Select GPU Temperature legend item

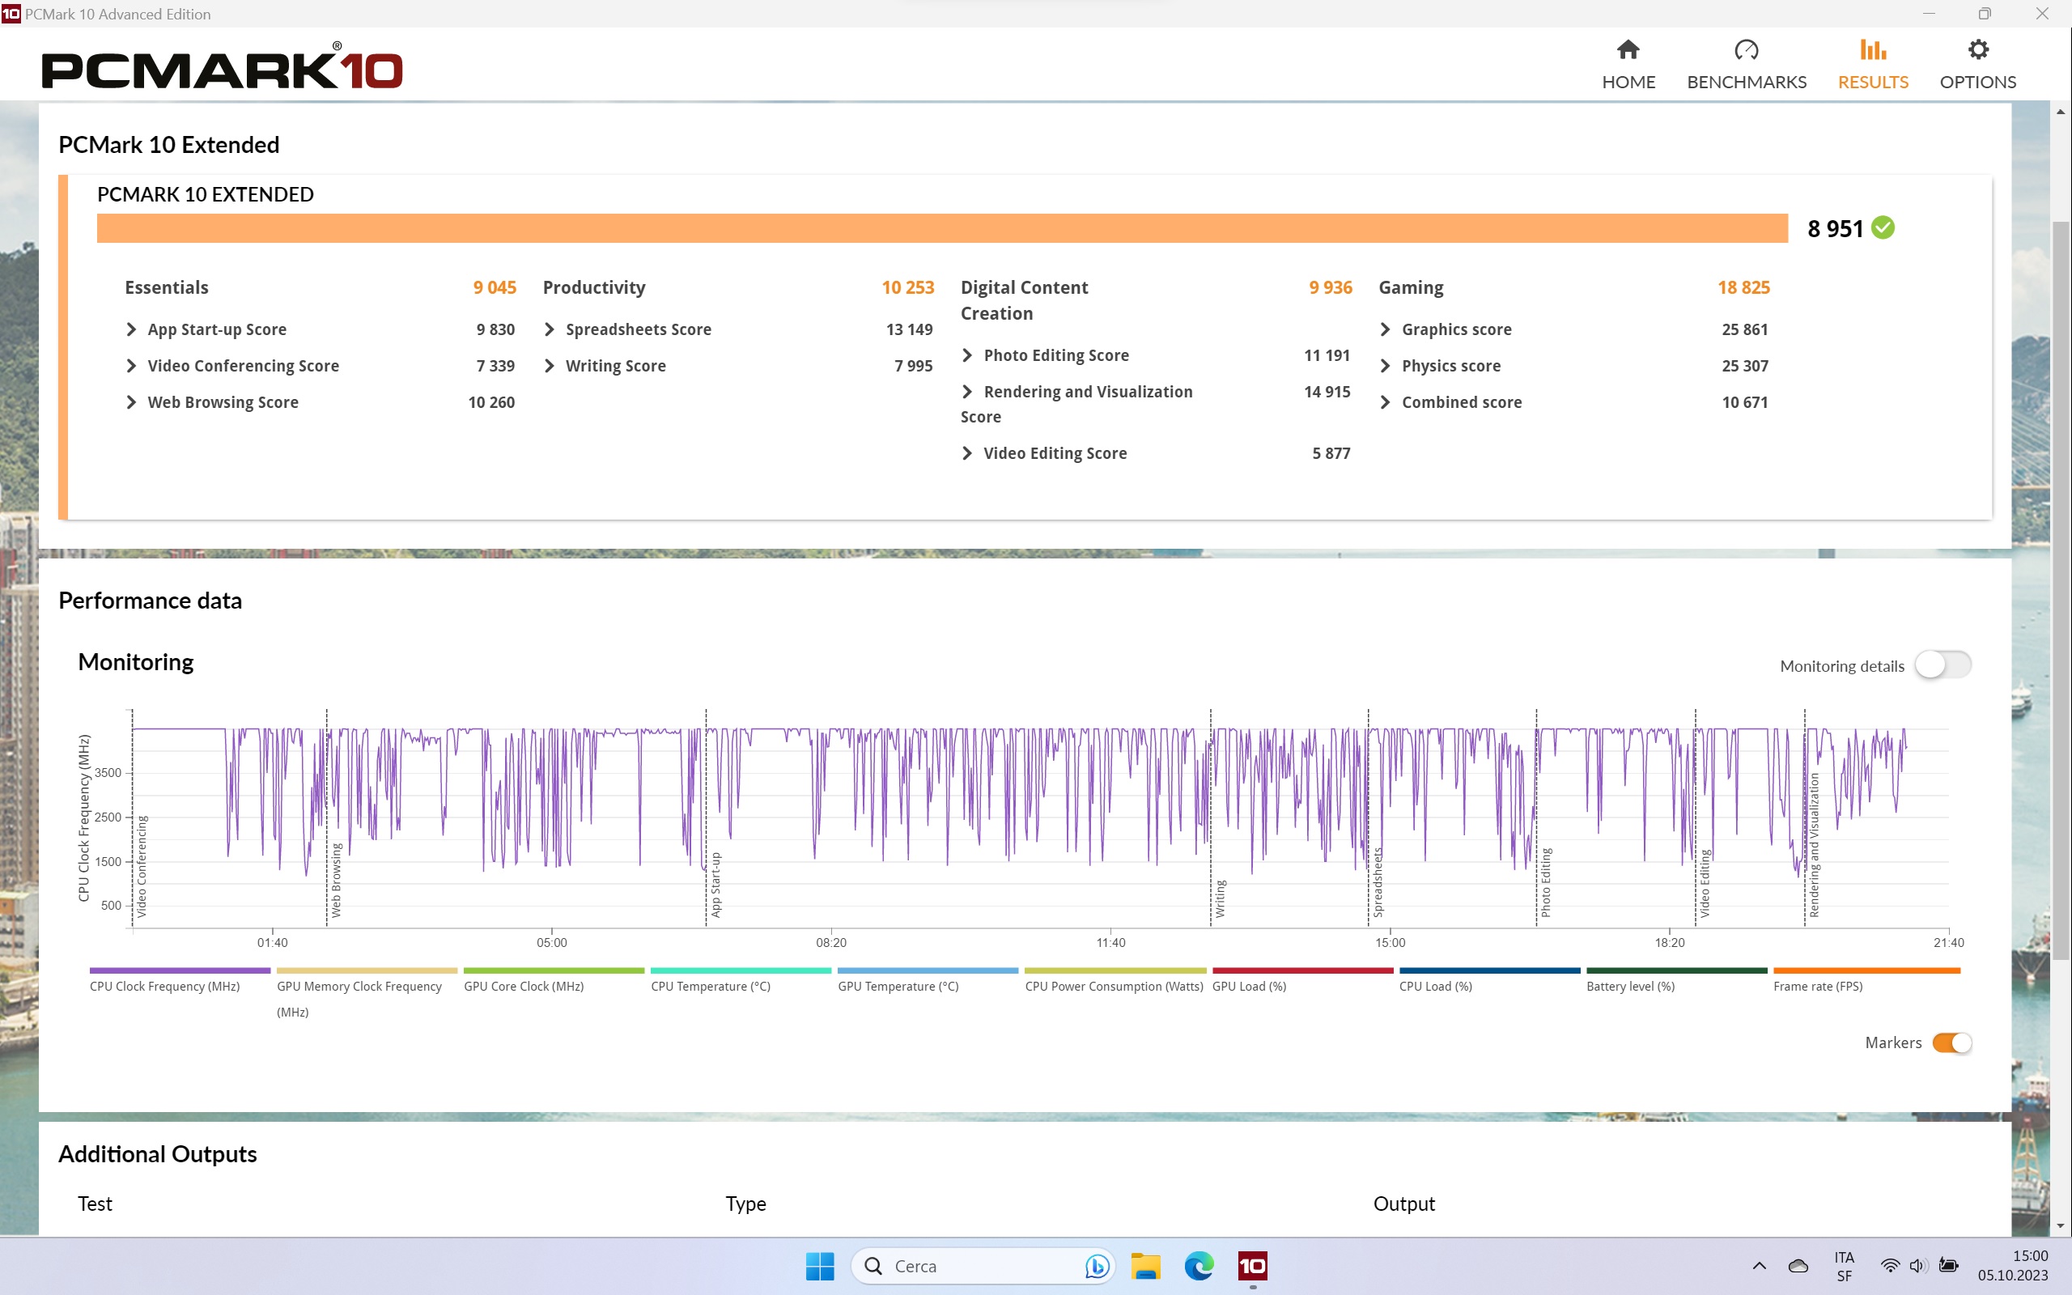click(928, 981)
